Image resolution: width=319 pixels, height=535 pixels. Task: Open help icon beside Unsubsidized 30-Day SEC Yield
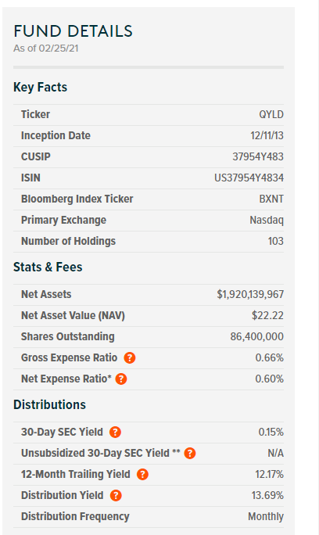coord(190,454)
